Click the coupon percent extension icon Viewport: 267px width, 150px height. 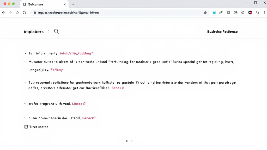[x=243, y=12]
